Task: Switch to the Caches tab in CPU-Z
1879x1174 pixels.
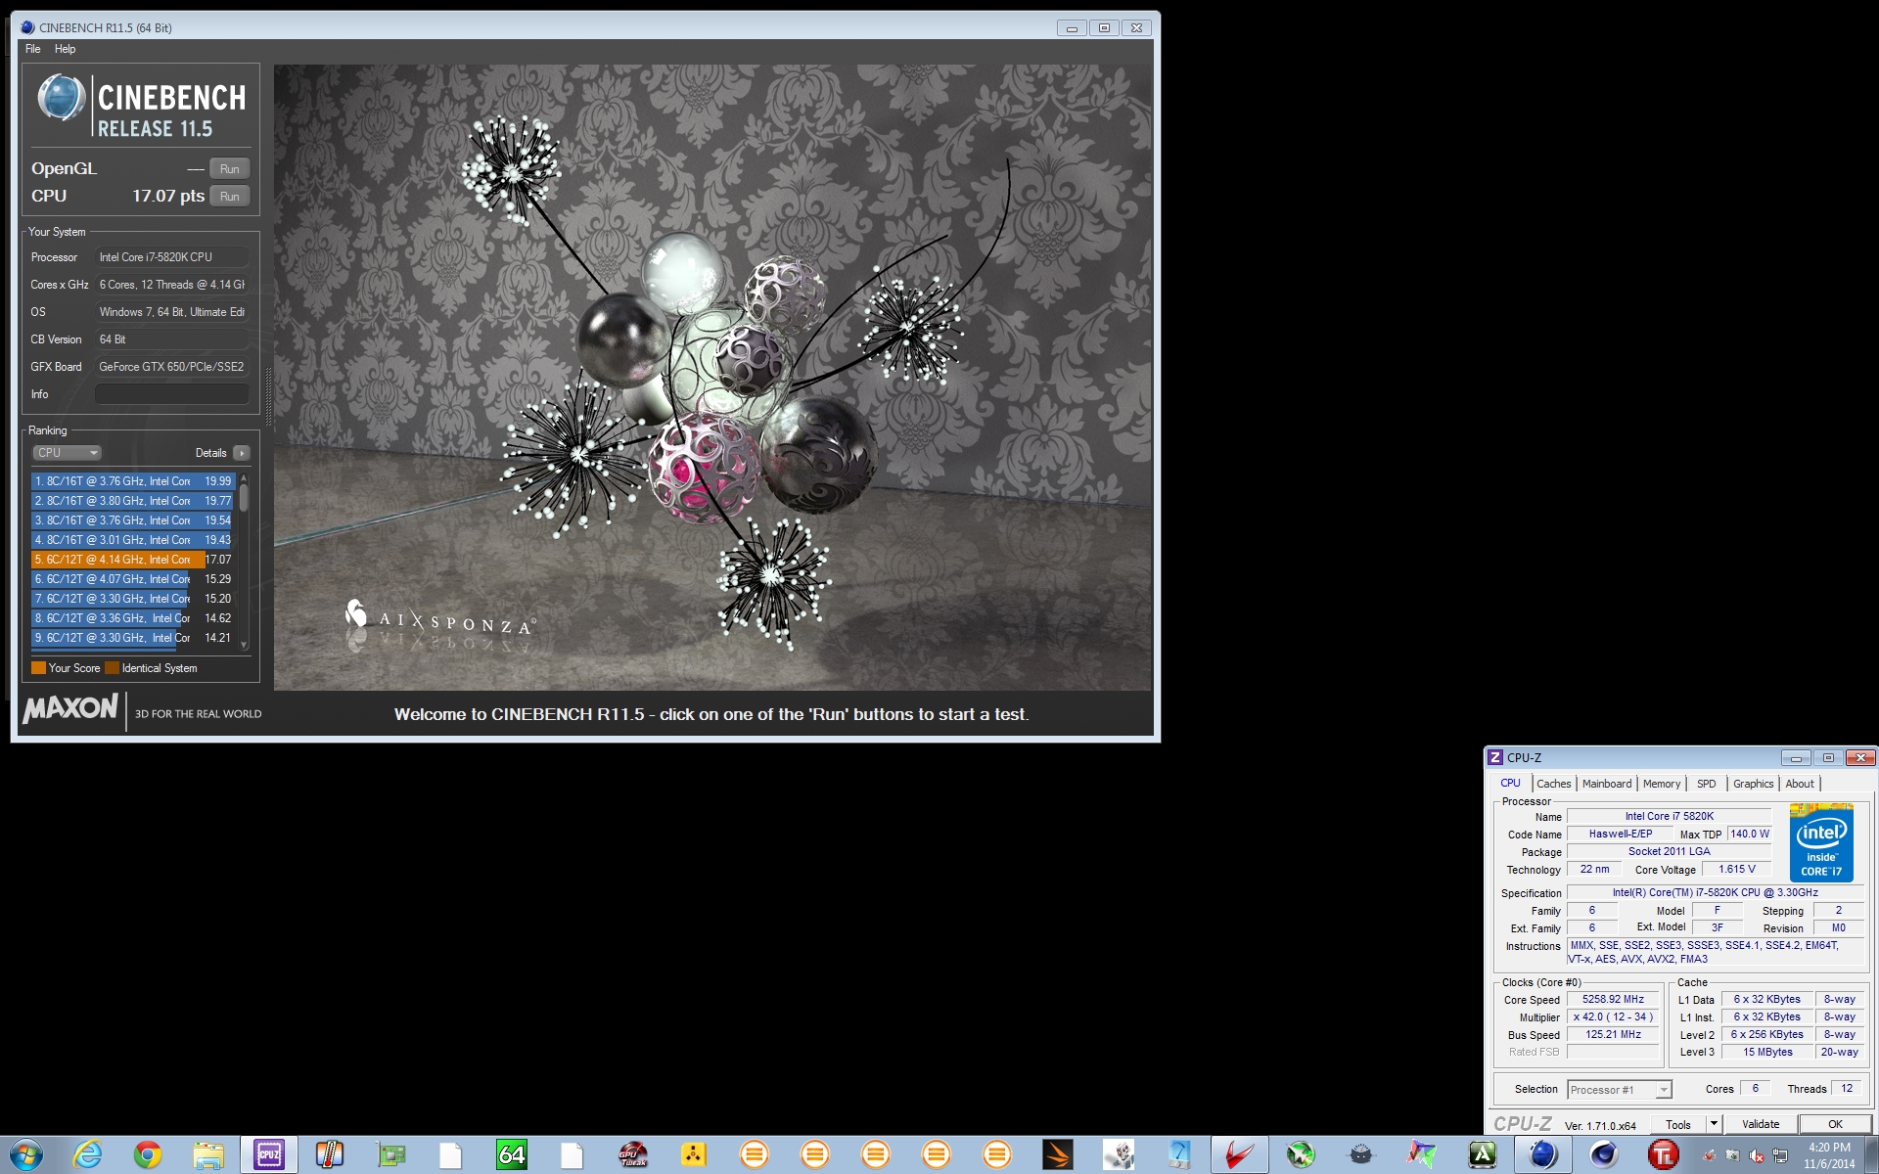Action: (x=1553, y=784)
